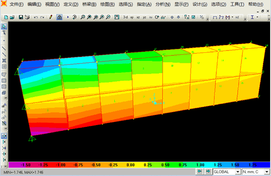Screen dimensions: 271x176
Task: Click the 'all' select-all tool
Action: pos(4,106)
